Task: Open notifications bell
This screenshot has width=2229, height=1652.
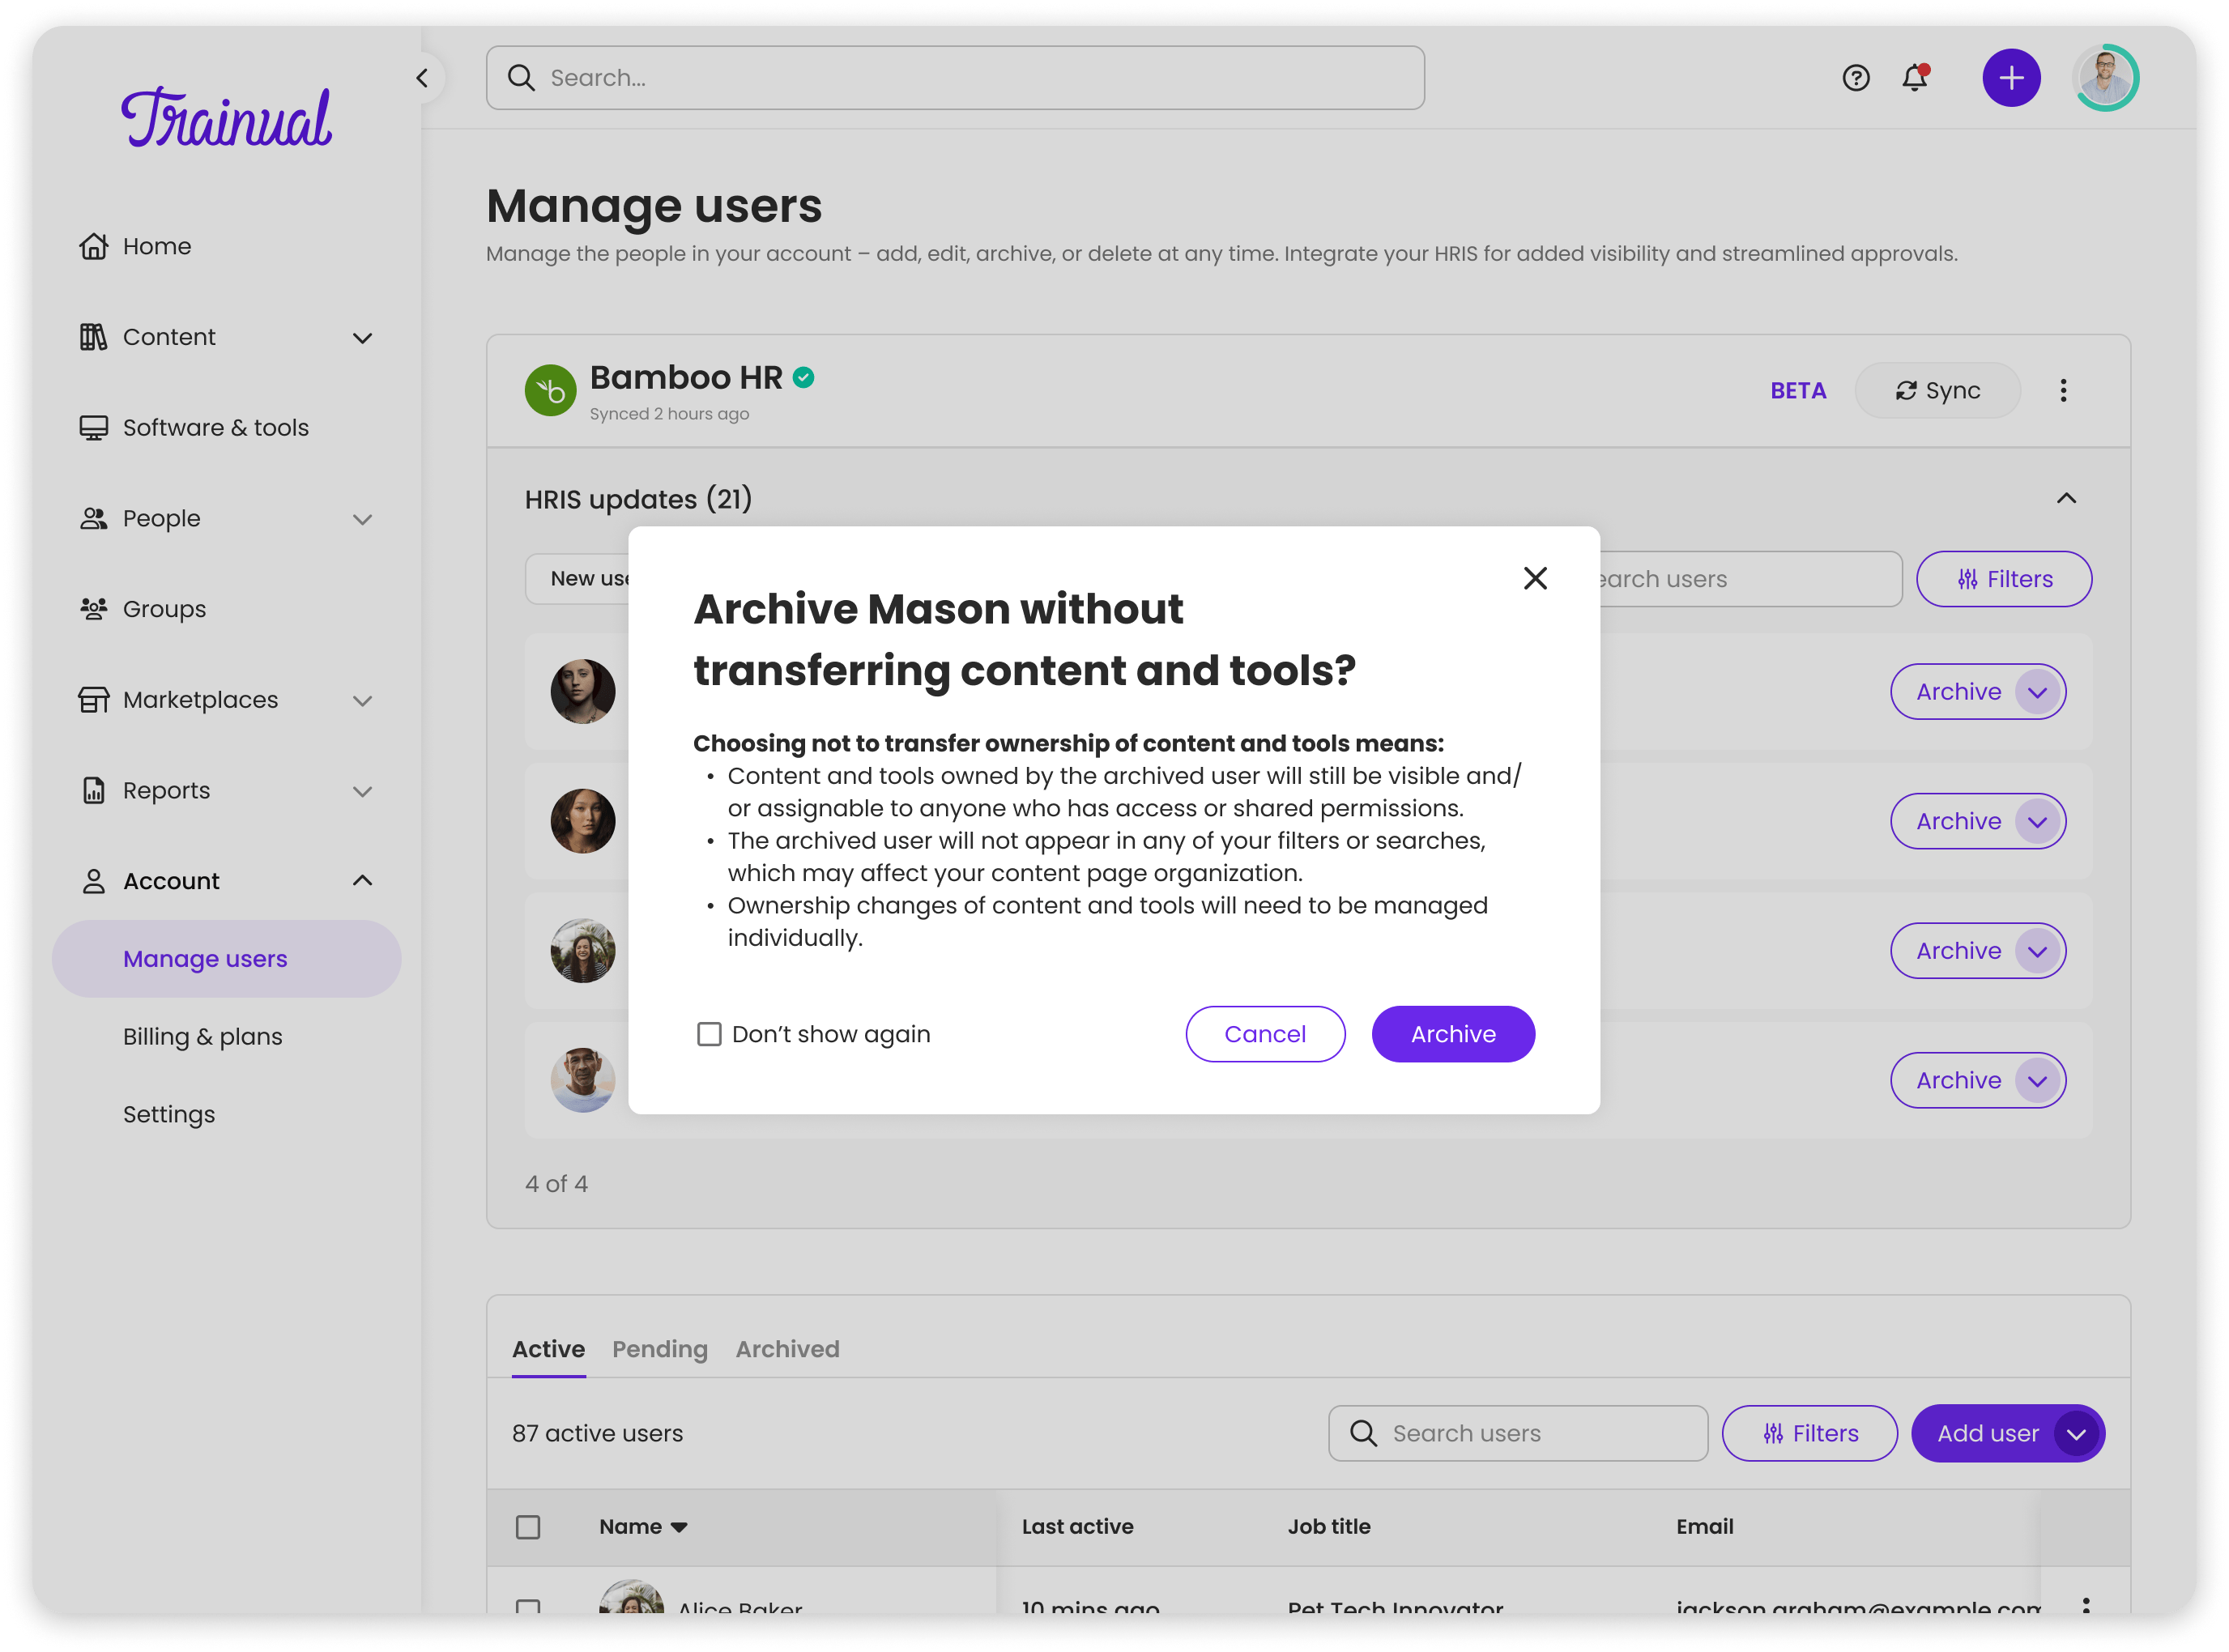Action: click(1914, 77)
